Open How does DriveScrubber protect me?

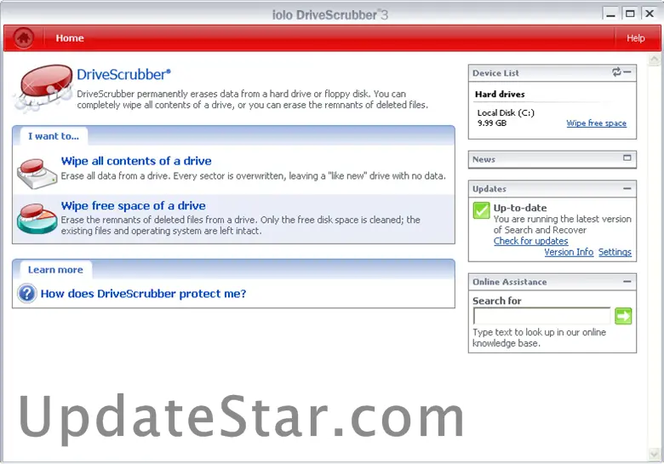tap(143, 294)
